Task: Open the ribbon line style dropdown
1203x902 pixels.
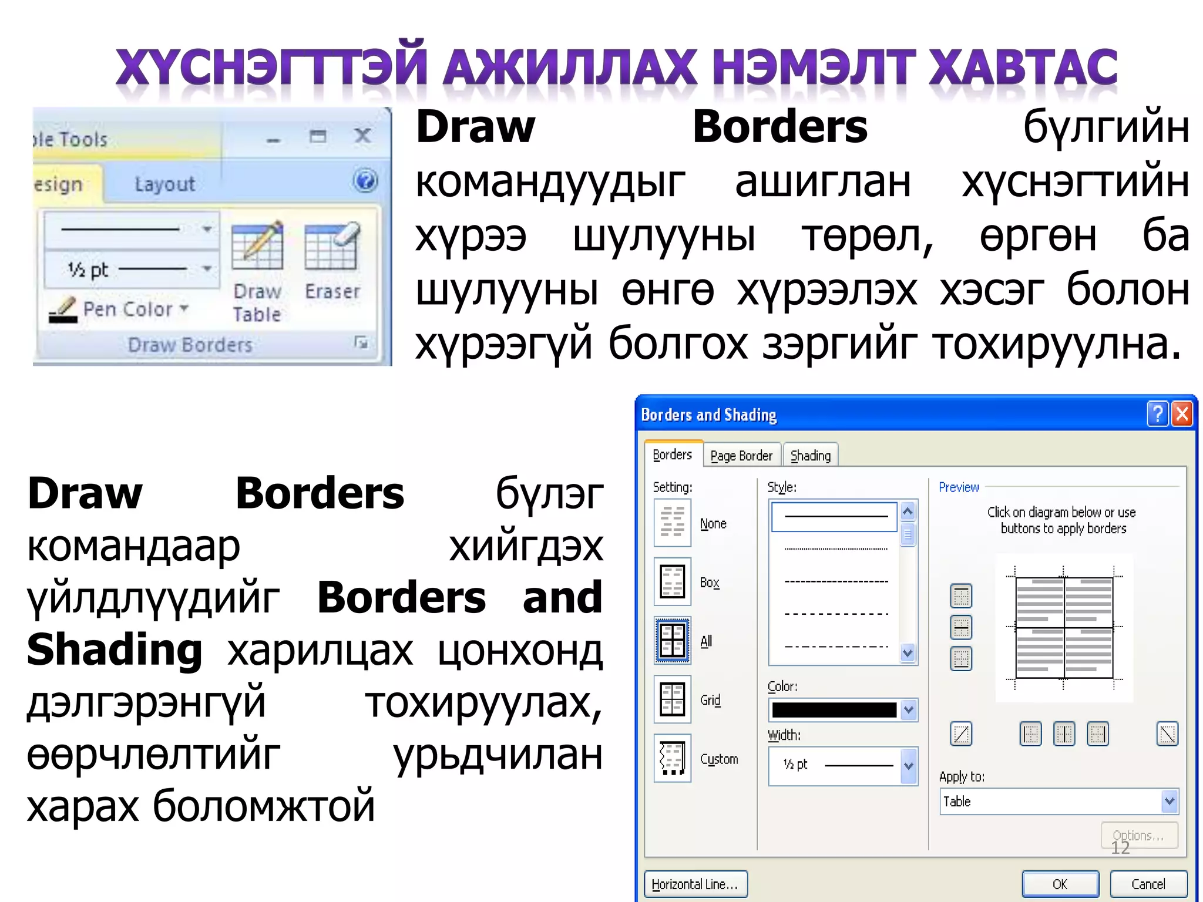Action: pyautogui.click(x=206, y=229)
